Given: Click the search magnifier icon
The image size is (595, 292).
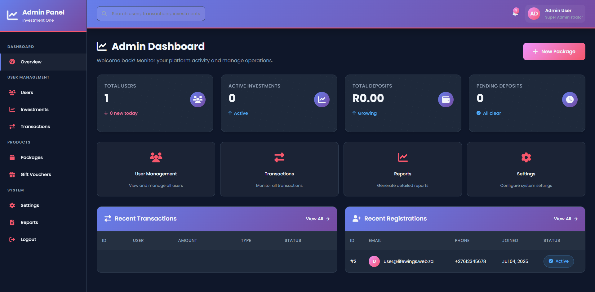Looking at the screenshot, I should pos(104,14).
